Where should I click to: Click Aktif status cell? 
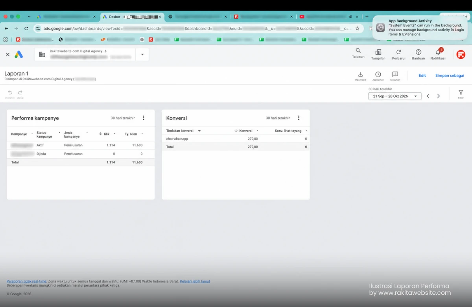click(40, 145)
